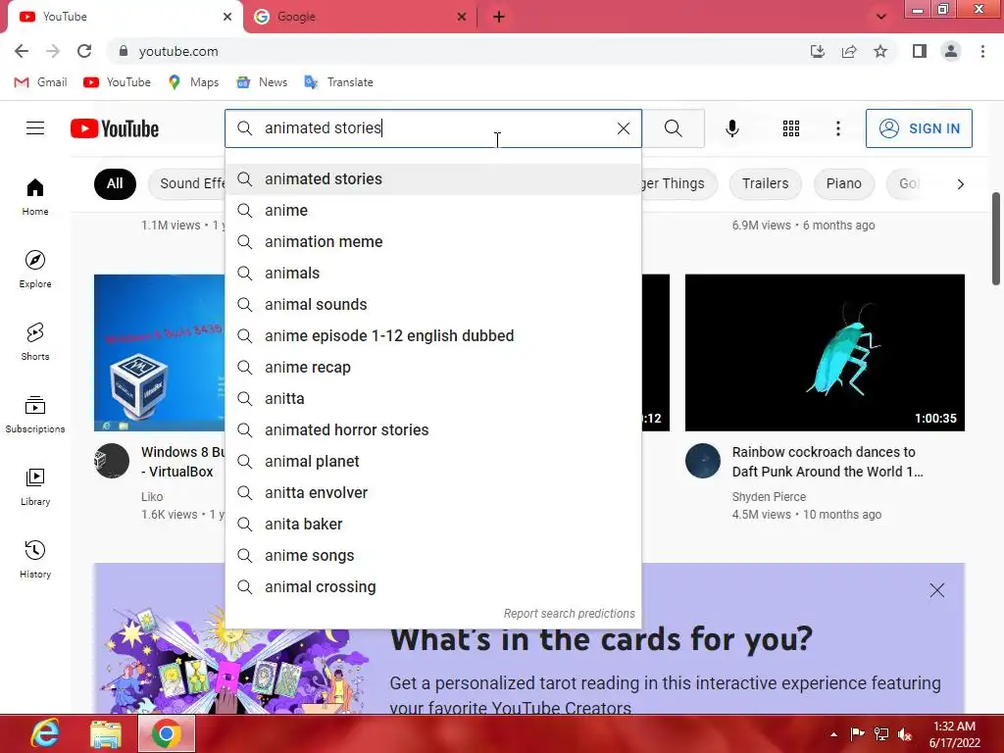1004x753 pixels.
Task: Select the 'animation meme' suggestion
Action: click(x=433, y=241)
